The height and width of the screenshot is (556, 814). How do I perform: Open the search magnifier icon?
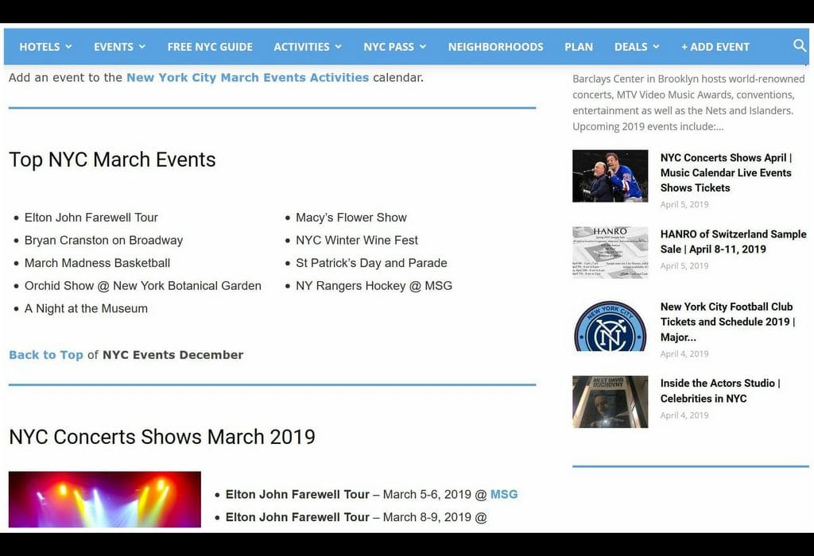pos(800,45)
